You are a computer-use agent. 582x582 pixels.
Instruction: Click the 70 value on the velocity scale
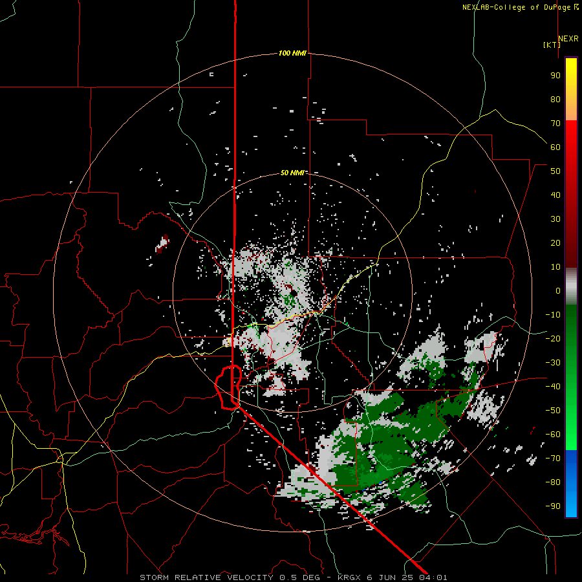[555, 124]
